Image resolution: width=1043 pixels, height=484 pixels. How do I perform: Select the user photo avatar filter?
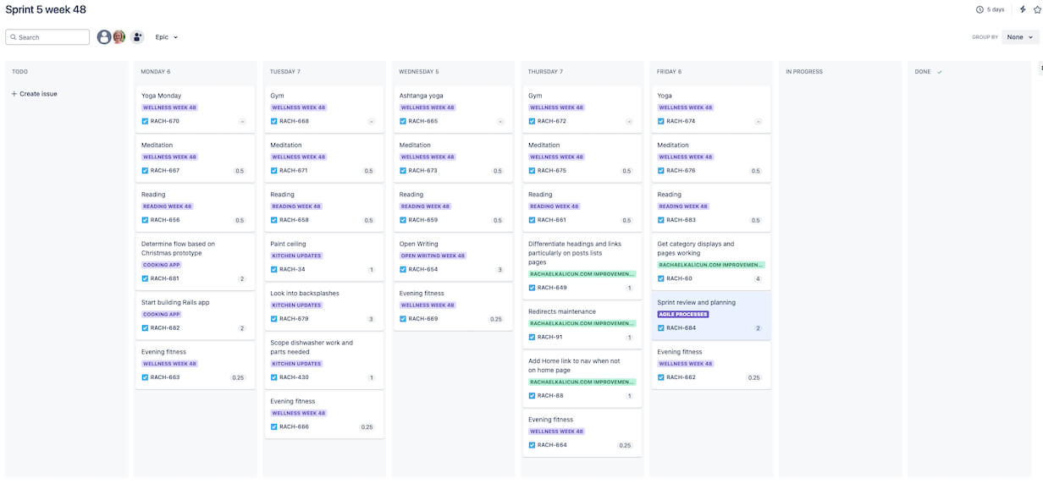pos(119,37)
